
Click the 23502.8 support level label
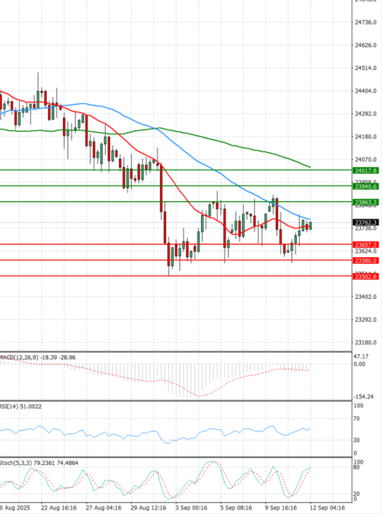tap(365, 276)
